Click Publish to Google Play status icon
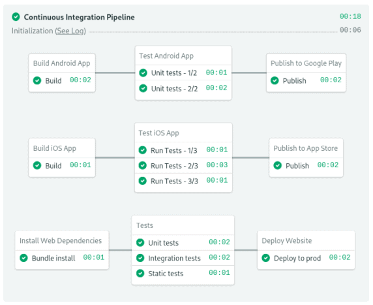The image size is (373, 305). [275, 80]
